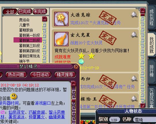This screenshot has width=156, height=124.
Task: Click the peach icon on 探险王 row
Action: click(x=134, y=99)
